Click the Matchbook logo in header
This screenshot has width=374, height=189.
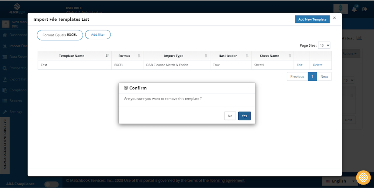pyautogui.click(x=17, y=8)
